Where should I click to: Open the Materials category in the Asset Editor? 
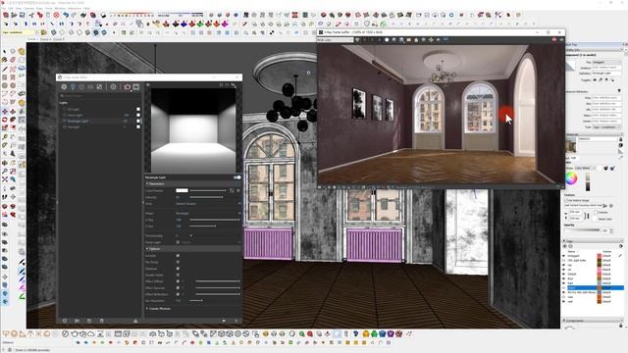click(64, 87)
